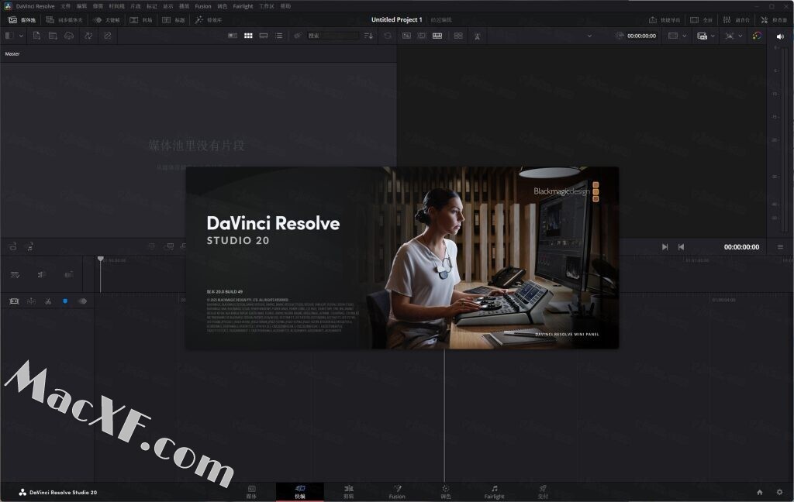Toggle the blue marker button in timeline tools
Viewport: 794px width, 502px height.
65,301
